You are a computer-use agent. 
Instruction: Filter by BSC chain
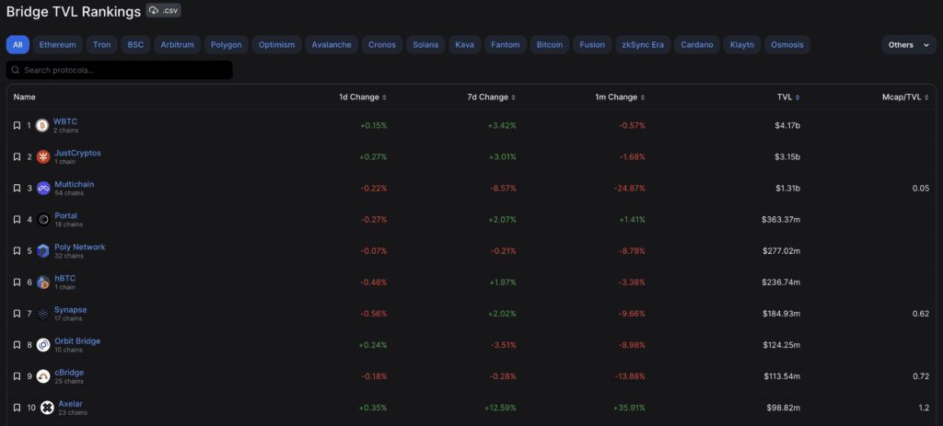point(136,45)
